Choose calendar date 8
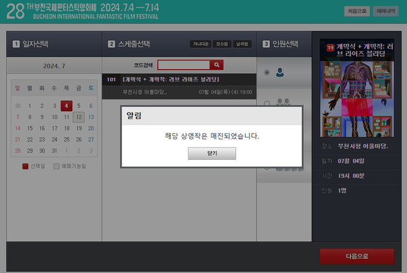The image size is (407, 273). (30, 117)
